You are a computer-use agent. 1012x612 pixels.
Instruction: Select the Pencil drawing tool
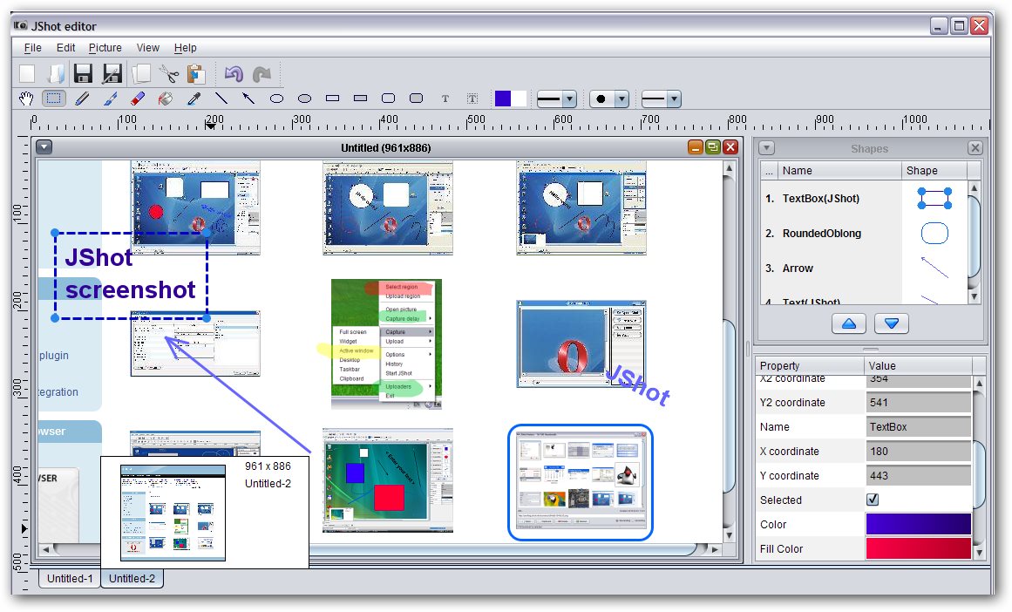[82, 99]
